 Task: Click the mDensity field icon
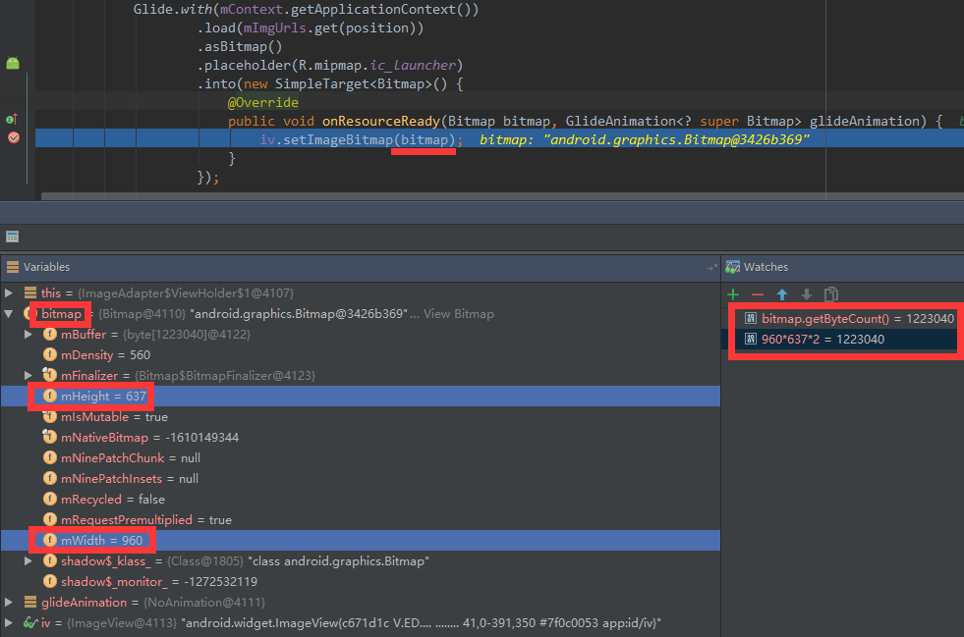50,354
